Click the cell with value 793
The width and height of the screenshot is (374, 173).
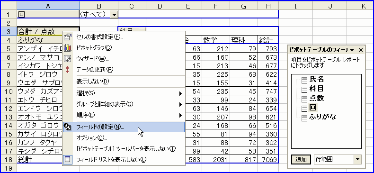click(x=268, y=49)
